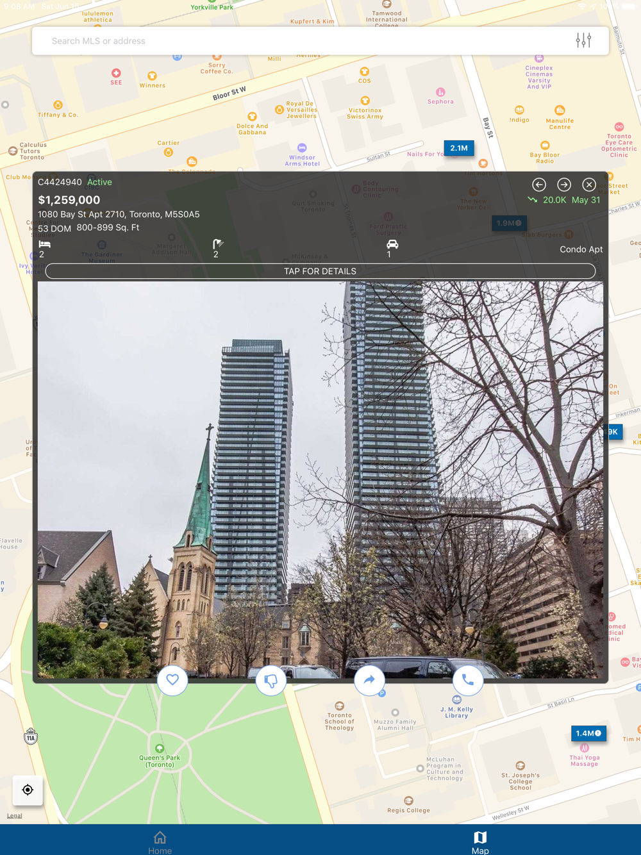Tap the Manulife Centre map pin
641x855 pixels.
[x=560, y=110]
